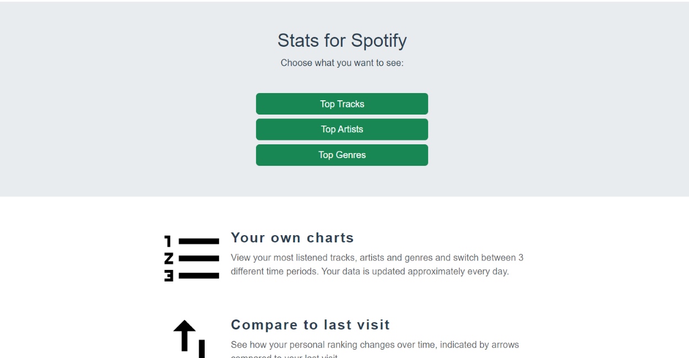Click the description under 'Your own charts'

(x=377, y=264)
